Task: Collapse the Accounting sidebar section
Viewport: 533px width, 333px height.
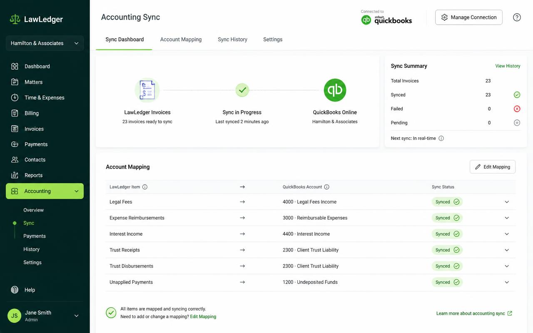Action: pyautogui.click(x=76, y=191)
